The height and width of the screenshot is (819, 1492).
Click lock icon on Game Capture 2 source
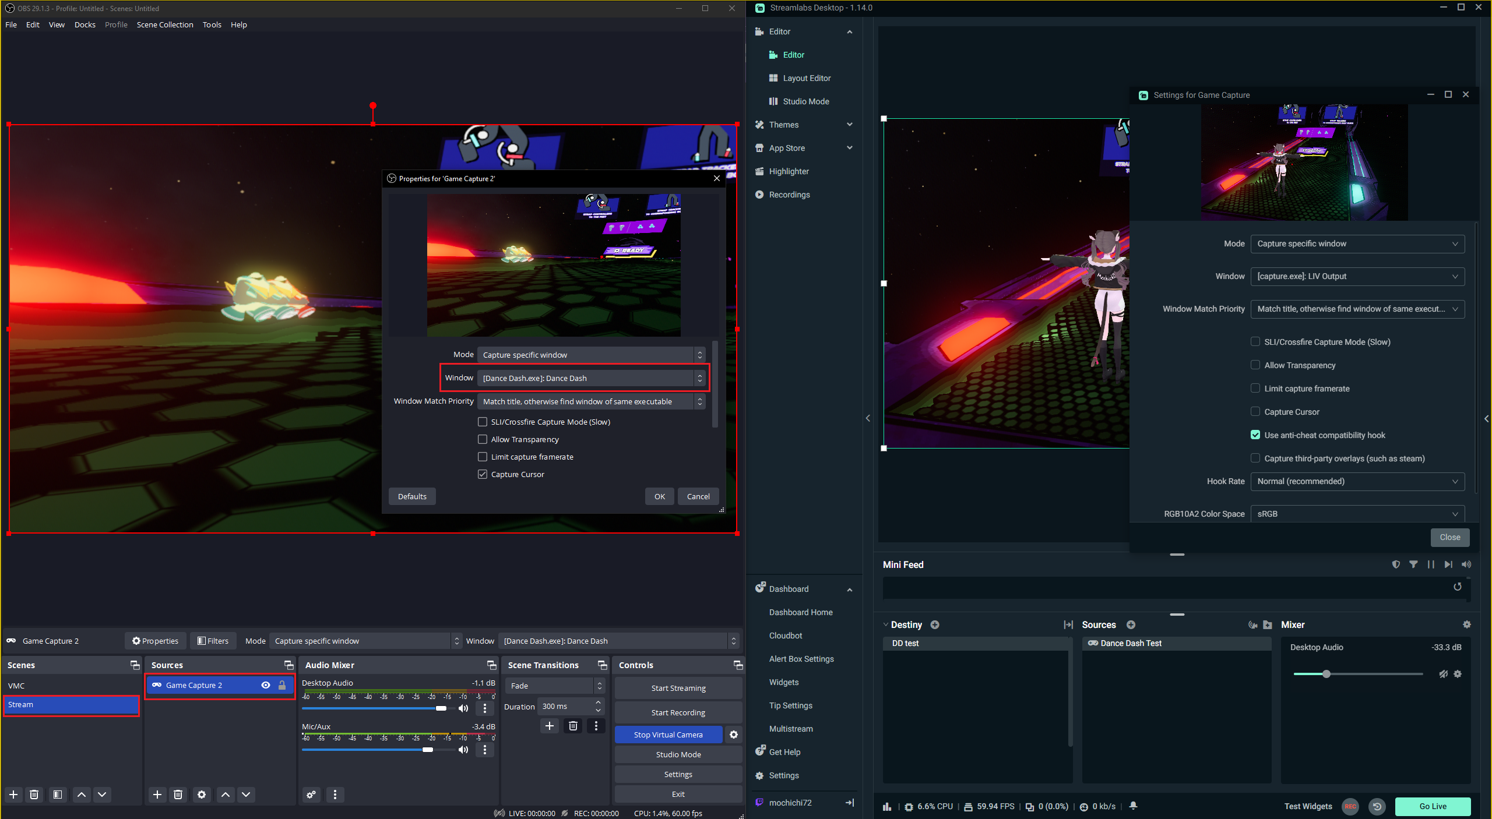[282, 685]
